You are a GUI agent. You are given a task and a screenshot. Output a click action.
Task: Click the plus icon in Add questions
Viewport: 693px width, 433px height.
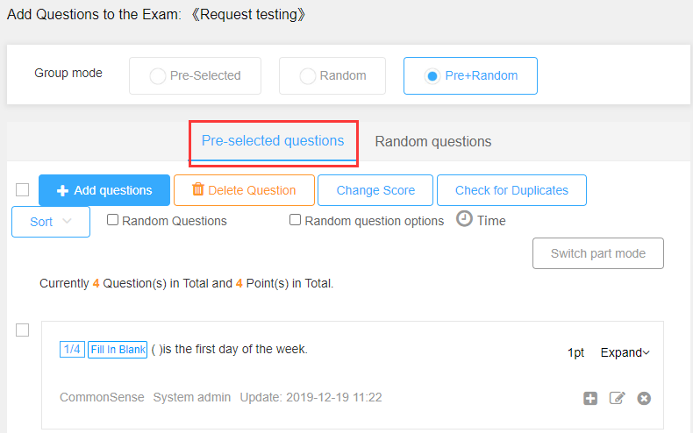63,190
